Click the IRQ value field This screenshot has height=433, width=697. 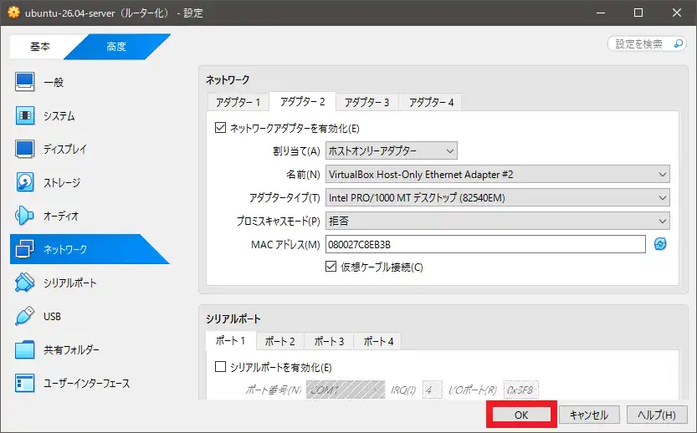coord(432,390)
